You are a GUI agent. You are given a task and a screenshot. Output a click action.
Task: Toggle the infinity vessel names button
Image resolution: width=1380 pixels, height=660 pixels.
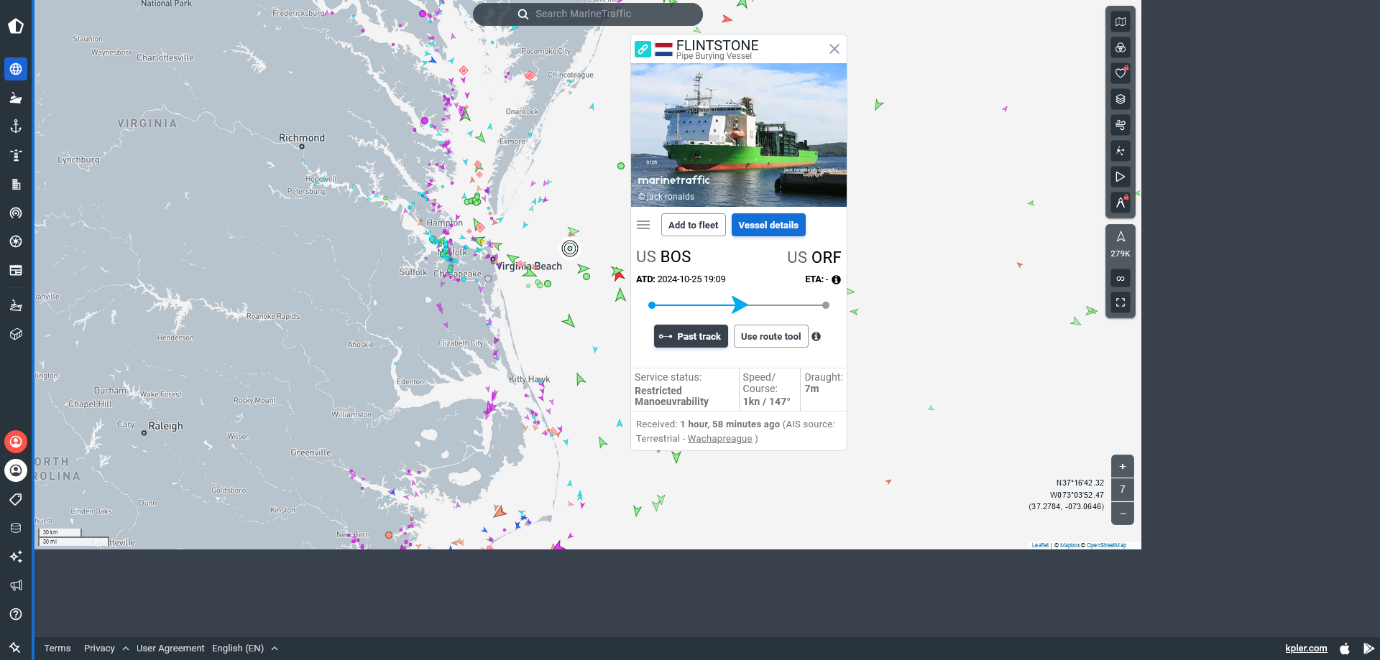(1121, 278)
